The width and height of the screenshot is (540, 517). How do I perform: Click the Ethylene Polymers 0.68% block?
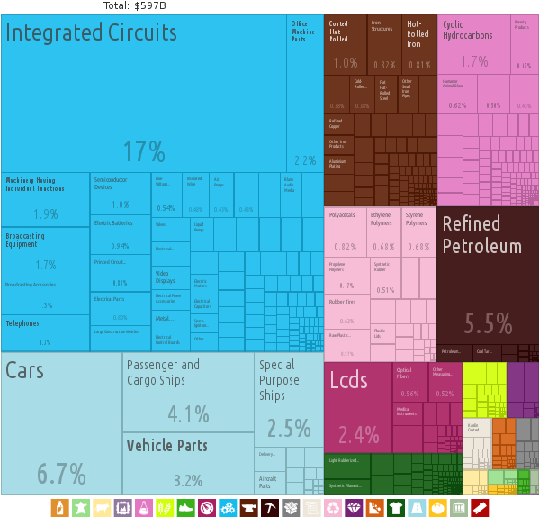pos(384,232)
